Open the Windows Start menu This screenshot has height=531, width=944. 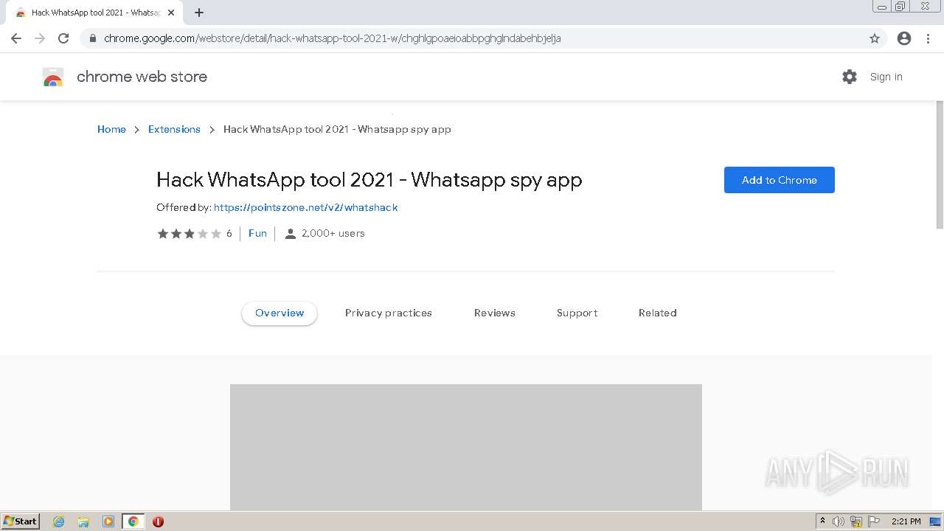click(x=21, y=521)
